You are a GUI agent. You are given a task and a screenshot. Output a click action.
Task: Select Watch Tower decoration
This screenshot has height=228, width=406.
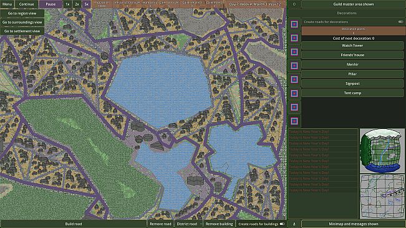click(352, 45)
